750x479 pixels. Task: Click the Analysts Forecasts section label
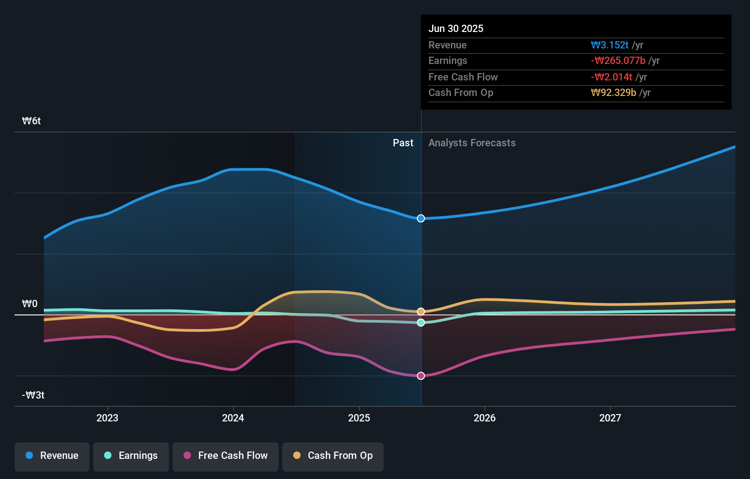(472, 143)
